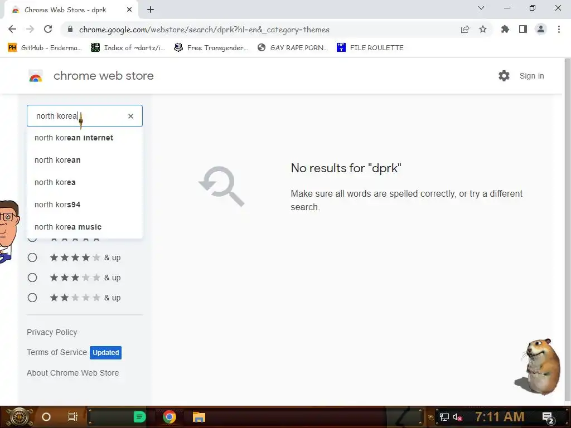Open the Privacy Policy link
Viewport: 571px width, 428px height.
[x=52, y=332]
